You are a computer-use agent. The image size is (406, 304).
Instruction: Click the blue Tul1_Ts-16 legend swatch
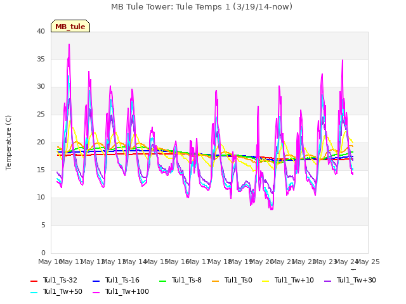click(96, 281)
